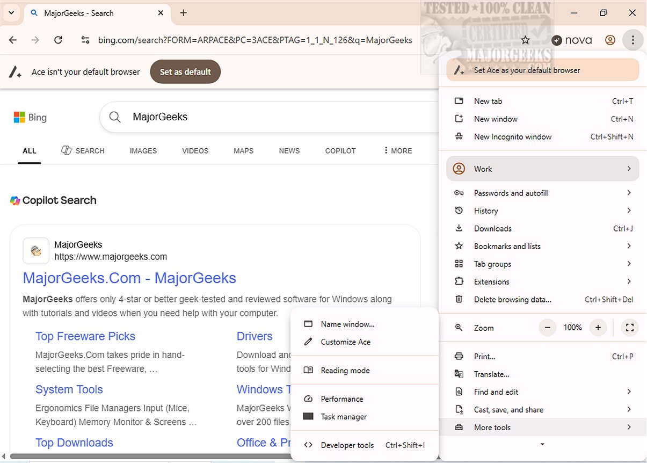Viewport: 647px width, 463px height.
Task: Open Task manager from More tools
Action: pos(344,417)
